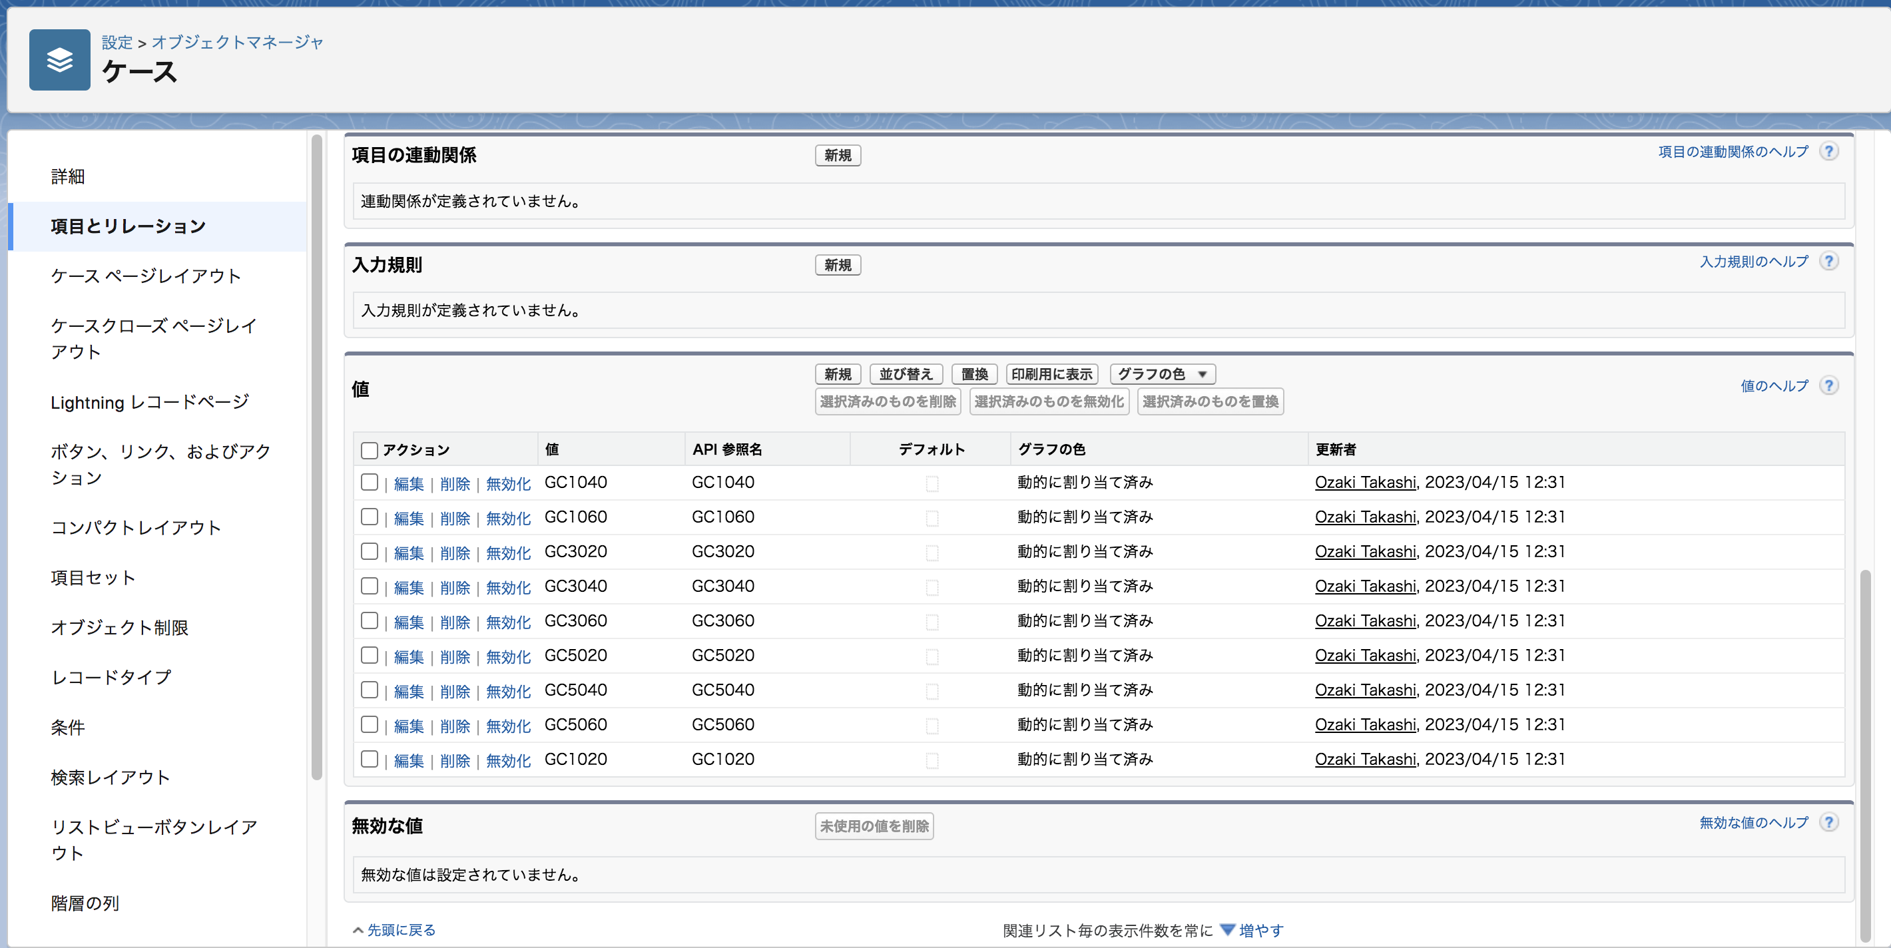Click the ケース object layers icon in the header
The height and width of the screenshot is (948, 1891).
59,59
